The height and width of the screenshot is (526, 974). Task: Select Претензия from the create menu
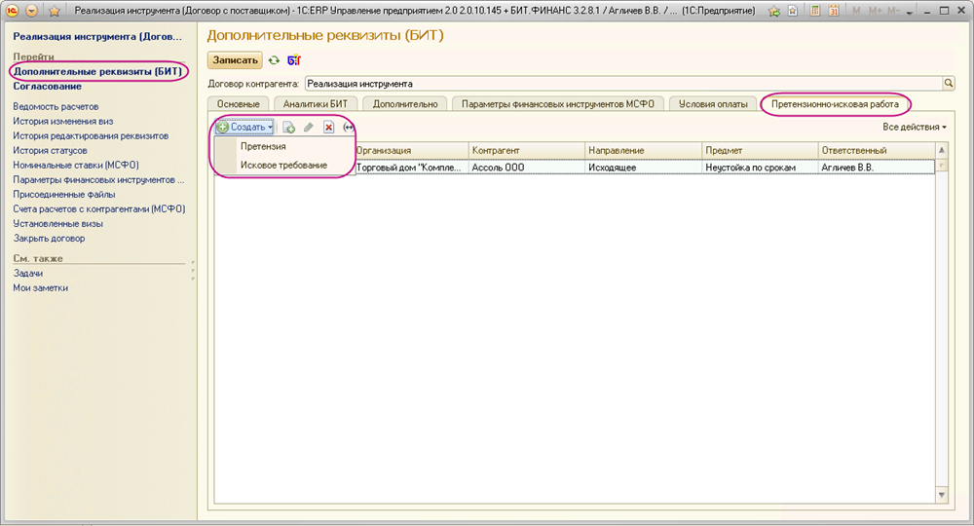263,146
